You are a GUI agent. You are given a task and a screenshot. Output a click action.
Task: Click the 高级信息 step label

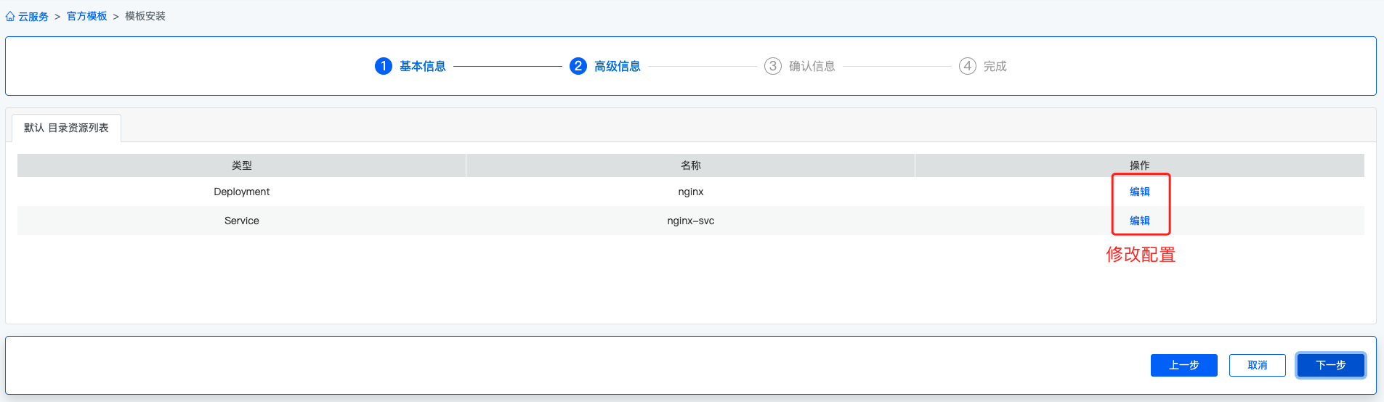tap(618, 66)
